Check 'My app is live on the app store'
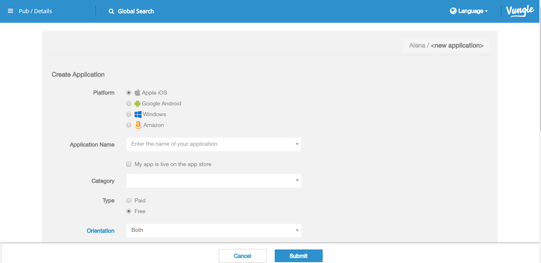The image size is (541, 263). (129, 164)
